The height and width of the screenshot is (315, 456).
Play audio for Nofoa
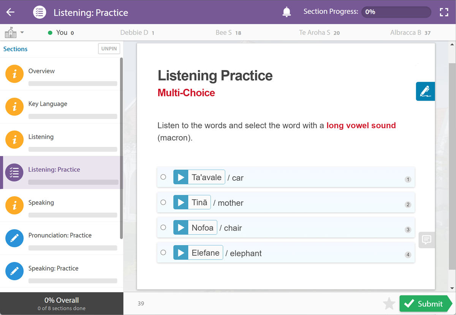181,227
